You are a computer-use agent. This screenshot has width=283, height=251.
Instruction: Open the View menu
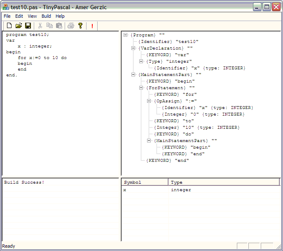coord(32,16)
